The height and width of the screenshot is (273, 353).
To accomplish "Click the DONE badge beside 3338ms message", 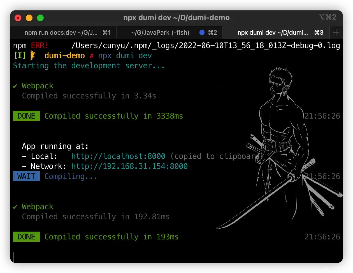I will point(26,116).
